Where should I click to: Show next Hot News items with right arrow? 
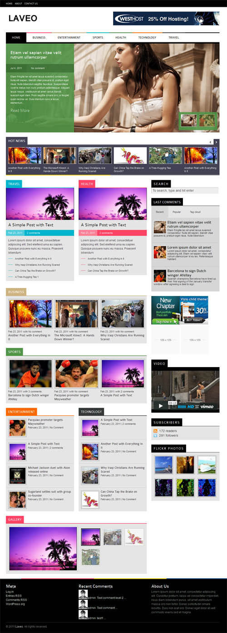point(216,142)
